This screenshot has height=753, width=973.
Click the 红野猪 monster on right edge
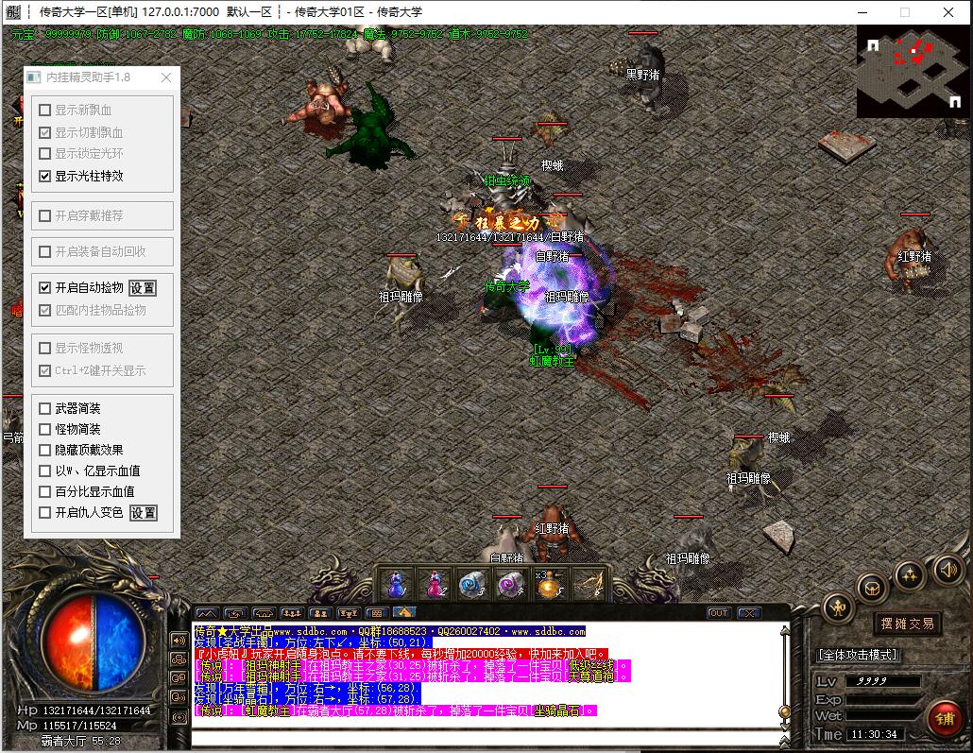(x=911, y=258)
